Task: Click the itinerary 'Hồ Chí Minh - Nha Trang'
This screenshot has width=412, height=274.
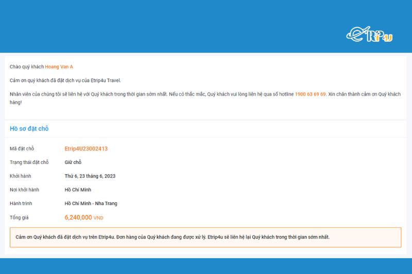Action: point(91,204)
